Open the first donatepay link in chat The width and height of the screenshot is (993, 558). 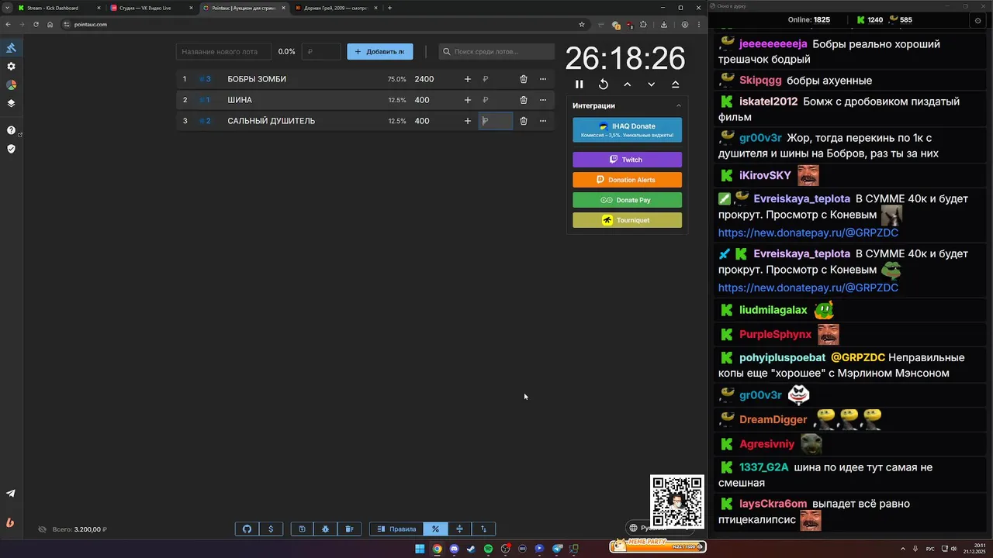pyautogui.click(x=808, y=232)
